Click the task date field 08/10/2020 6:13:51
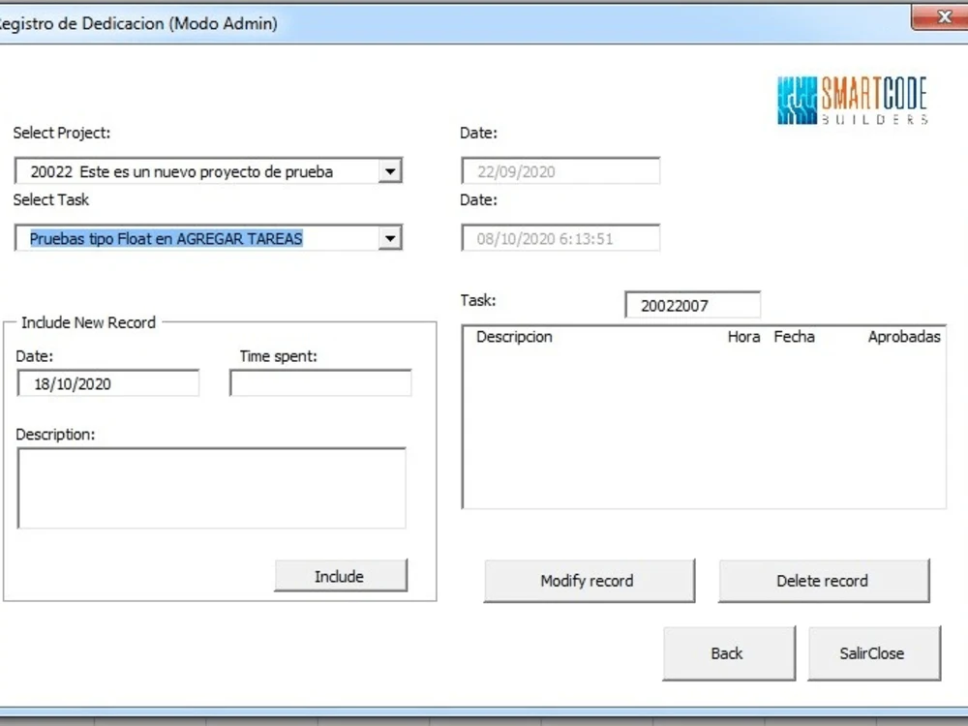The height and width of the screenshot is (726, 968). coord(560,238)
